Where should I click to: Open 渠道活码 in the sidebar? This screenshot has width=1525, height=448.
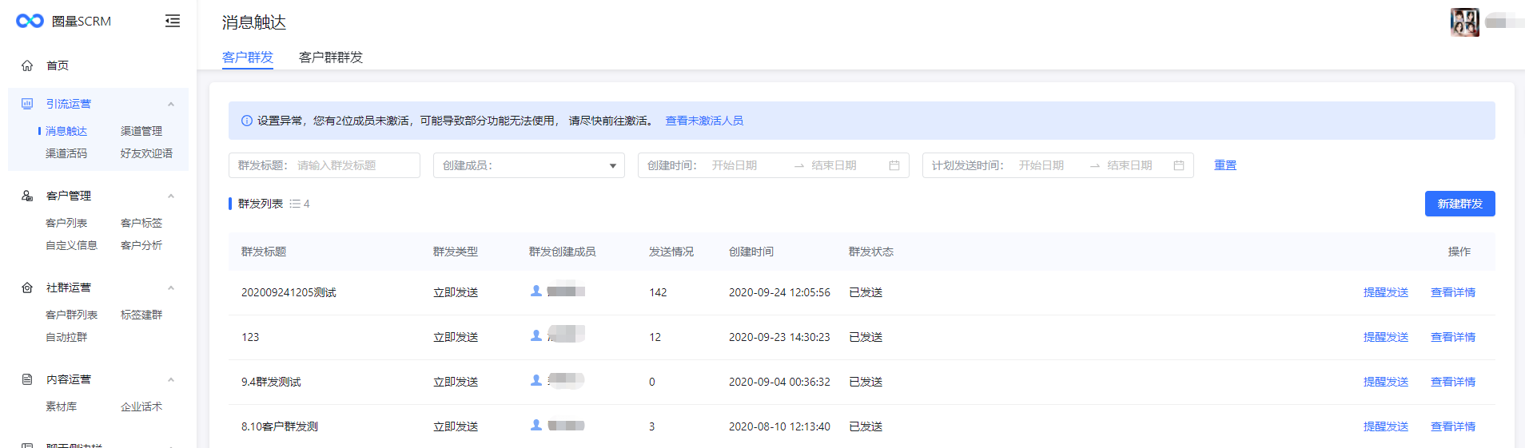pos(66,153)
